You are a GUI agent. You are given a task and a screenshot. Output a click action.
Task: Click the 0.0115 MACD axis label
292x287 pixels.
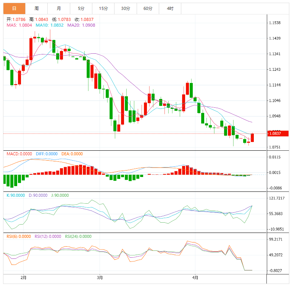275,157
